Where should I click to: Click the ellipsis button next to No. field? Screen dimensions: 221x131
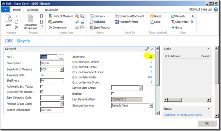click(x=61, y=57)
